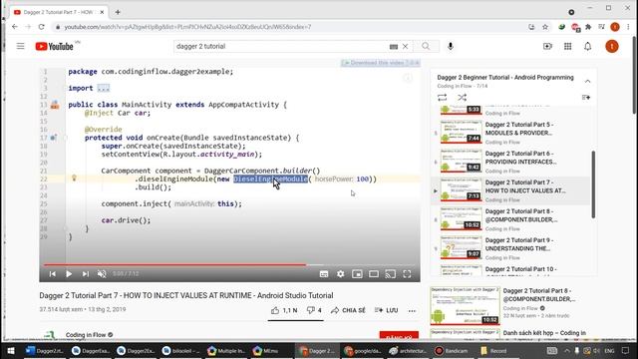Like the video (1,1 N)
The height and width of the screenshot is (359, 638).
284,310
